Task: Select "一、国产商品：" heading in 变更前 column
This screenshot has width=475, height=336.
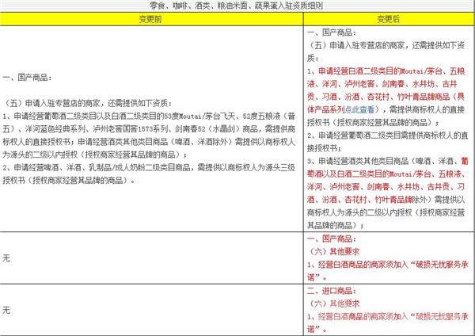Action: (28, 78)
